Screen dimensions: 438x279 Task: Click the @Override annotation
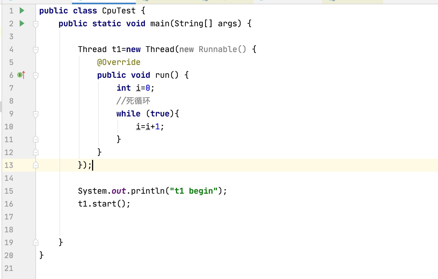pos(119,62)
